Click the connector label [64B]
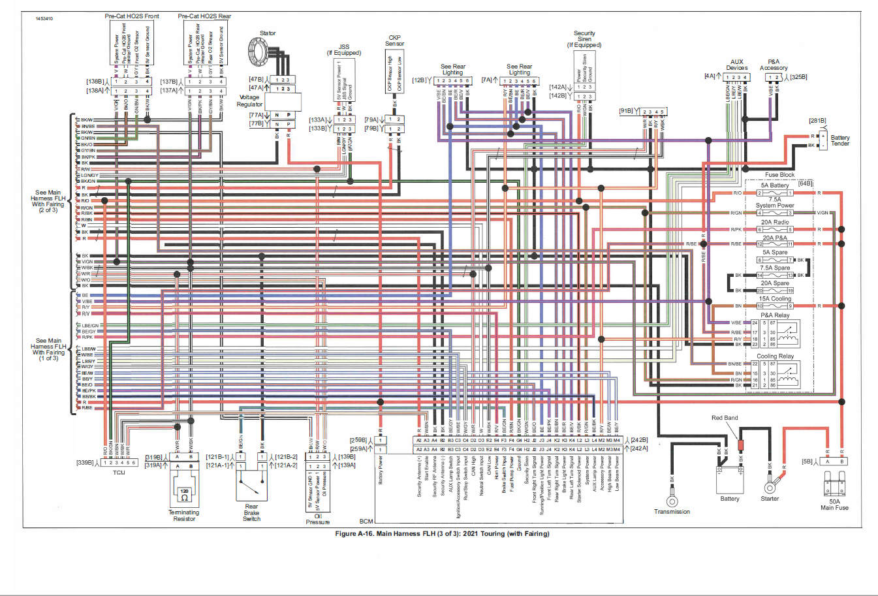878x596 pixels. coord(806,183)
